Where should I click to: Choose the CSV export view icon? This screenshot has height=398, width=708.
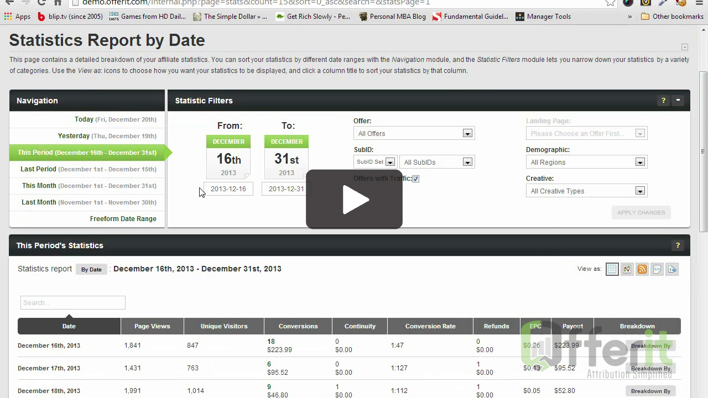pos(672,269)
